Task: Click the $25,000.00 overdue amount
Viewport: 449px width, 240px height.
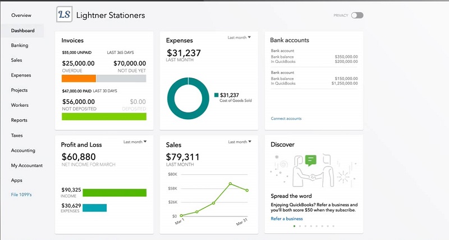Action: [x=78, y=64]
